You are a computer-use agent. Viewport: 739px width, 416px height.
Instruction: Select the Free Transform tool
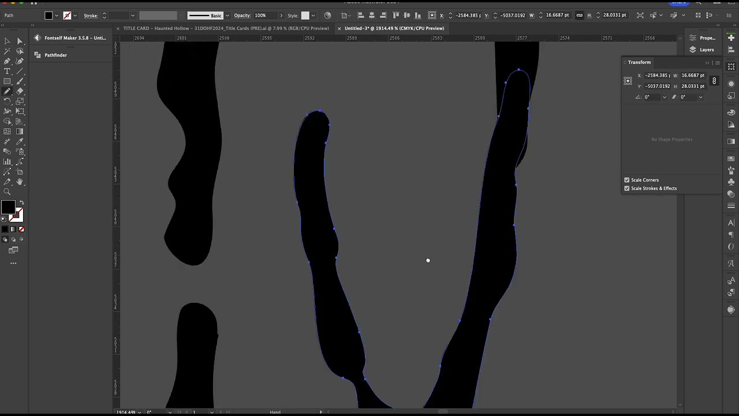tap(20, 112)
